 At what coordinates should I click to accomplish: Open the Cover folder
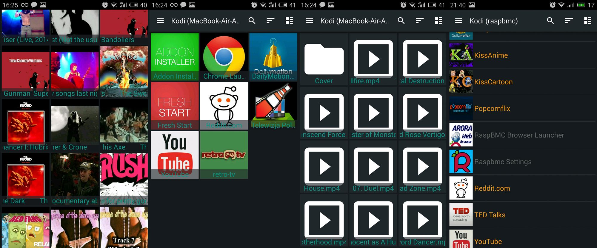[x=324, y=59]
